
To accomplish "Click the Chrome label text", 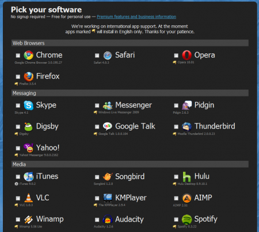I will pos(49,55).
